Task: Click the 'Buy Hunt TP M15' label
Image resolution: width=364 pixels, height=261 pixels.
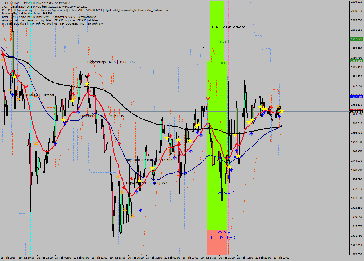Action: pos(149,160)
